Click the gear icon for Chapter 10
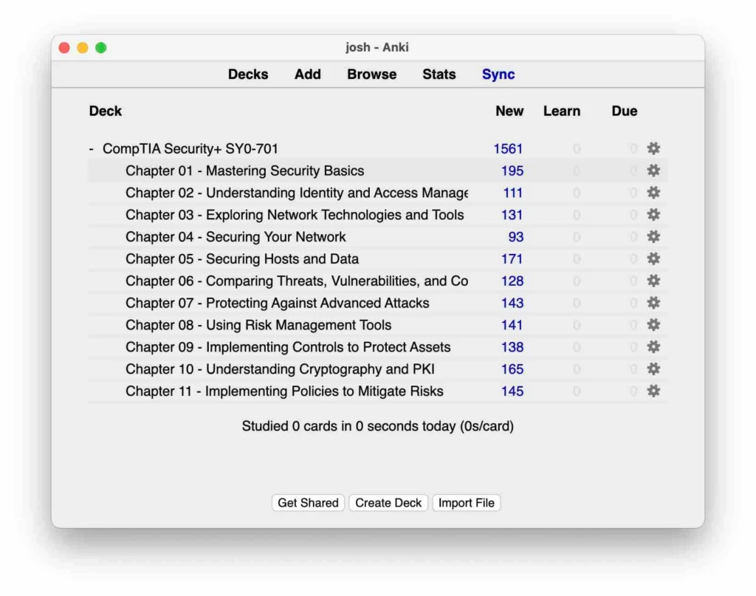 (653, 369)
